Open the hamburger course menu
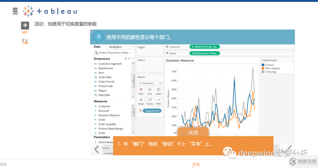The width and height of the screenshot is (318, 168). (x=15, y=11)
